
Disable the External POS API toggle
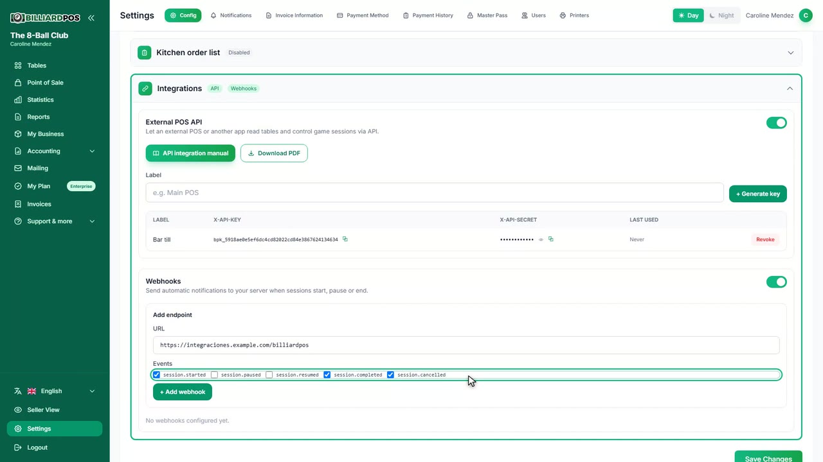click(x=777, y=123)
